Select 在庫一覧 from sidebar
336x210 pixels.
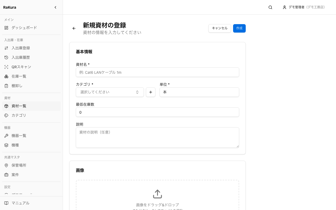31,76
